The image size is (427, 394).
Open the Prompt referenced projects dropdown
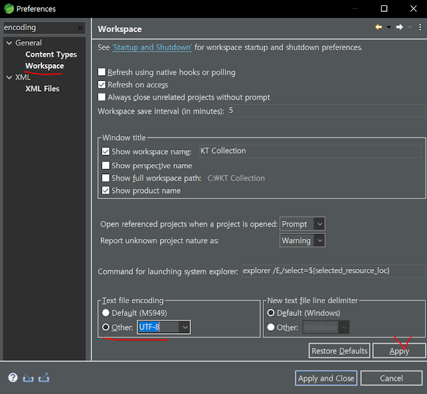[x=302, y=224]
